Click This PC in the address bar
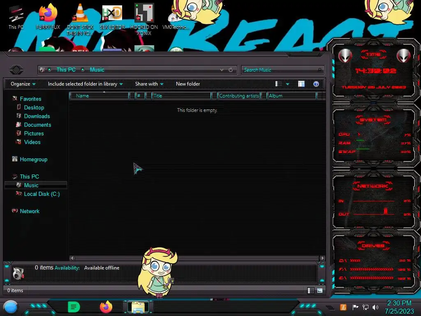Viewport: 421px width, 316px height. (x=66, y=70)
